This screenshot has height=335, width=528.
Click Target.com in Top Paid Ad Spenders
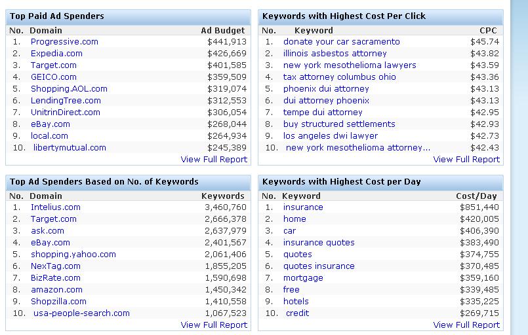[x=54, y=65]
